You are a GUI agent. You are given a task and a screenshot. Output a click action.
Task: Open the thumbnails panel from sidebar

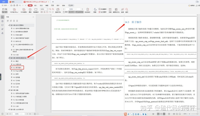pyautogui.click(x=2, y=21)
